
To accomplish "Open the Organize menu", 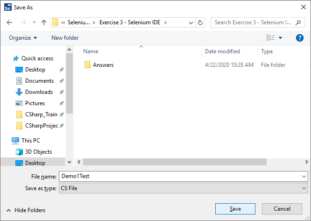I will [23, 38].
